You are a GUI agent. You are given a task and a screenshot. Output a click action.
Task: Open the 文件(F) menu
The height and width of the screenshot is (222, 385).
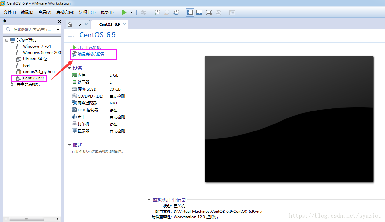point(10,12)
